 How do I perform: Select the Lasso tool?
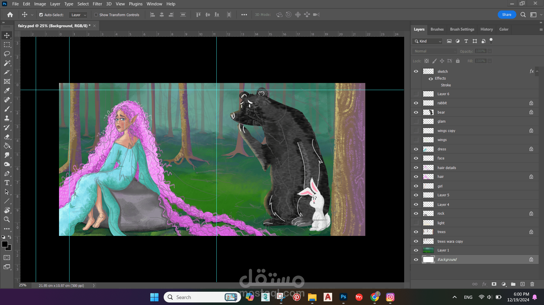(x=7, y=54)
